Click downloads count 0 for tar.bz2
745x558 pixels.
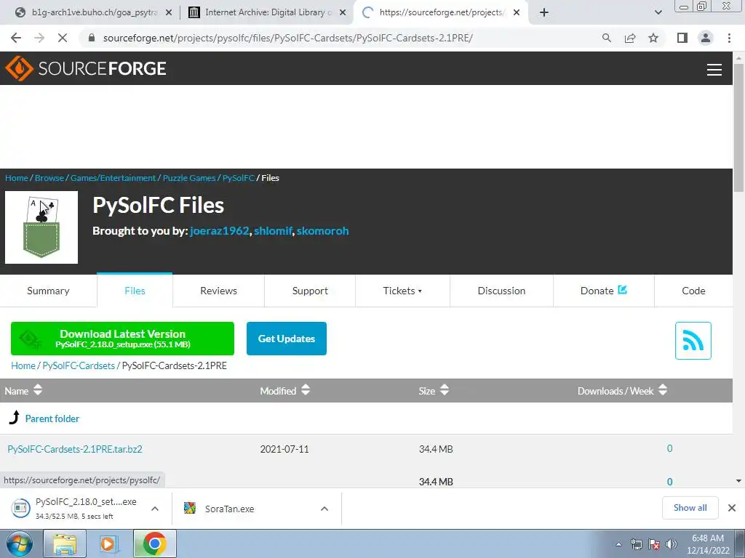[x=669, y=448]
